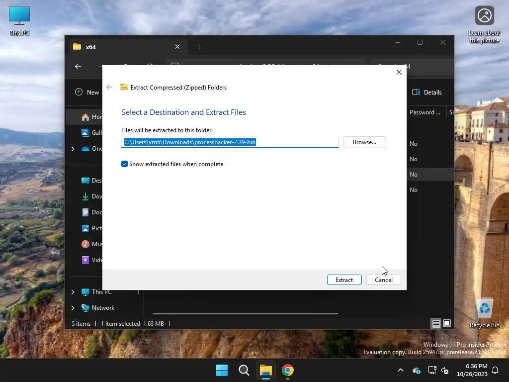Click the first row's No password value
The height and width of the screenshot is (382, 509).
pyautogui.click(x=413, y=144)
